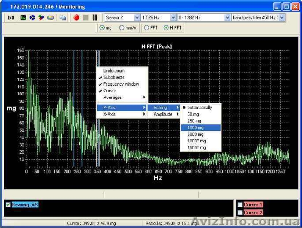The image size is (302, 228).
Task: Uncheck the Bearing_AS checkbox
Action: 8,205
